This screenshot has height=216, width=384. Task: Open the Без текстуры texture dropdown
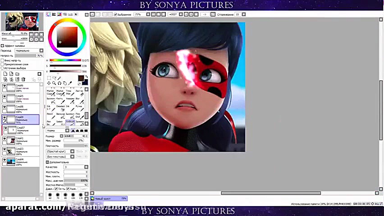click(72, 157)
